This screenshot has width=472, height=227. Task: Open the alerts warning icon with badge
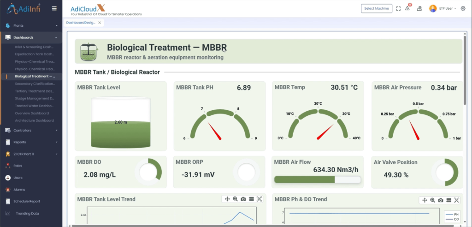coord(407,8)
